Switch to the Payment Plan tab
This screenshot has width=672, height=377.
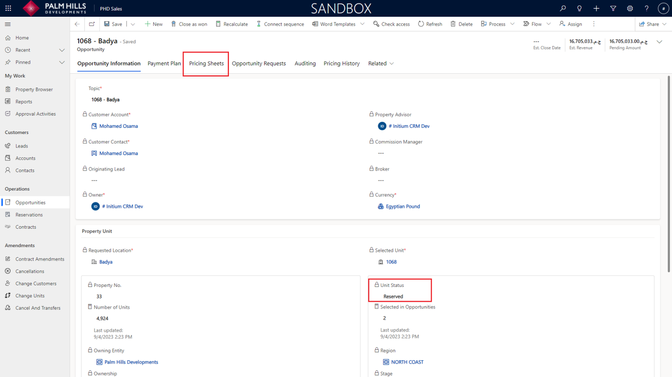(164, 63)
